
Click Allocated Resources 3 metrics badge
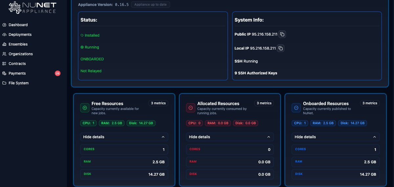(264, 103)
